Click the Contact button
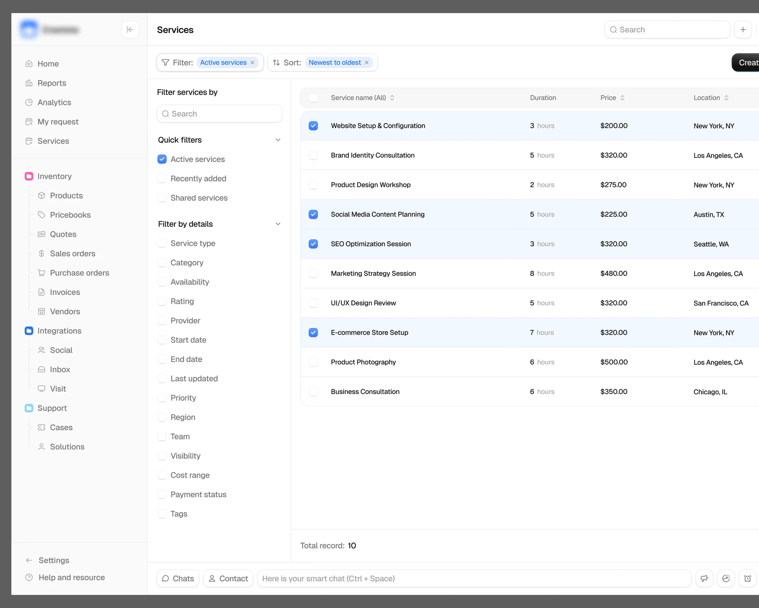The width and height of the screenshot is (759, 608). [x=228, y=578]
